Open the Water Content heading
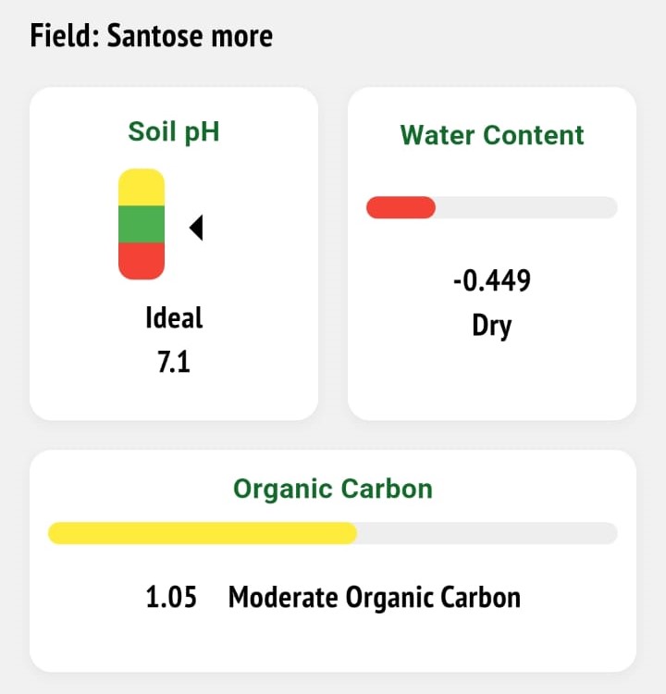 (x=492, y=135)
